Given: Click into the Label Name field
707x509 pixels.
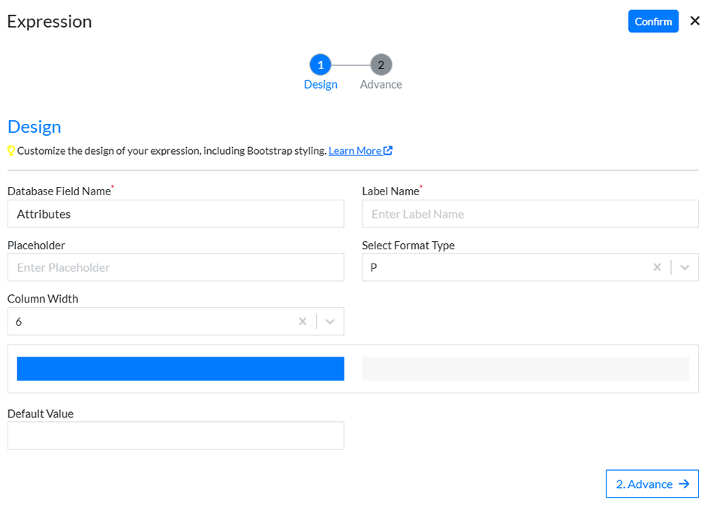Looking at the screenshot, I should [530, 214].
